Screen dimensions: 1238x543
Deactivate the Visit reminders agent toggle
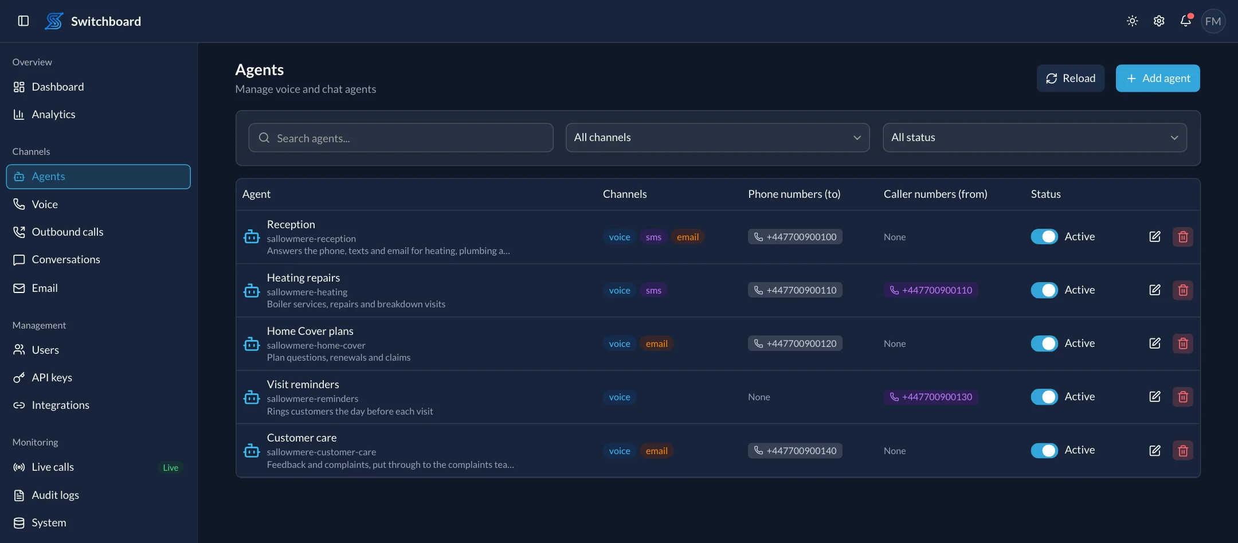pyautogui.click(x=1044, y=397)
